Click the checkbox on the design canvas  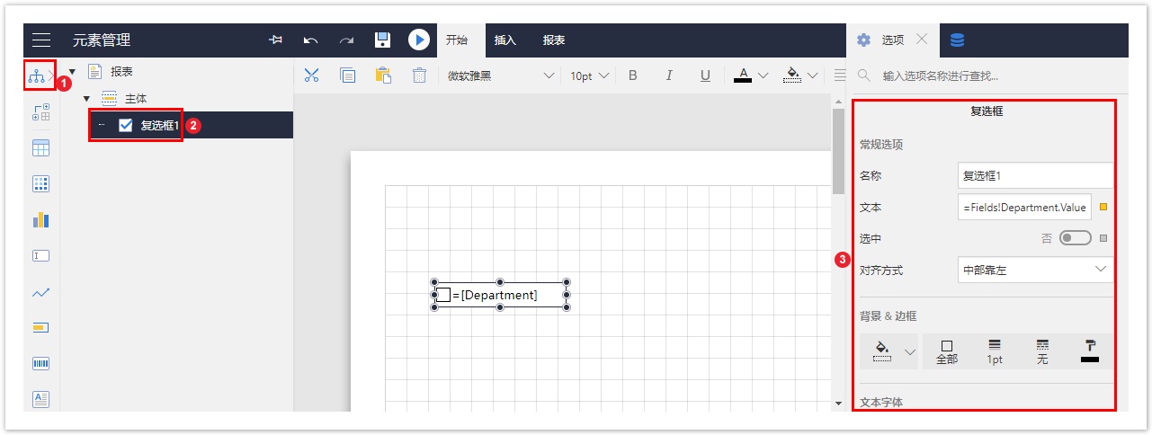[x=443, y=295]
